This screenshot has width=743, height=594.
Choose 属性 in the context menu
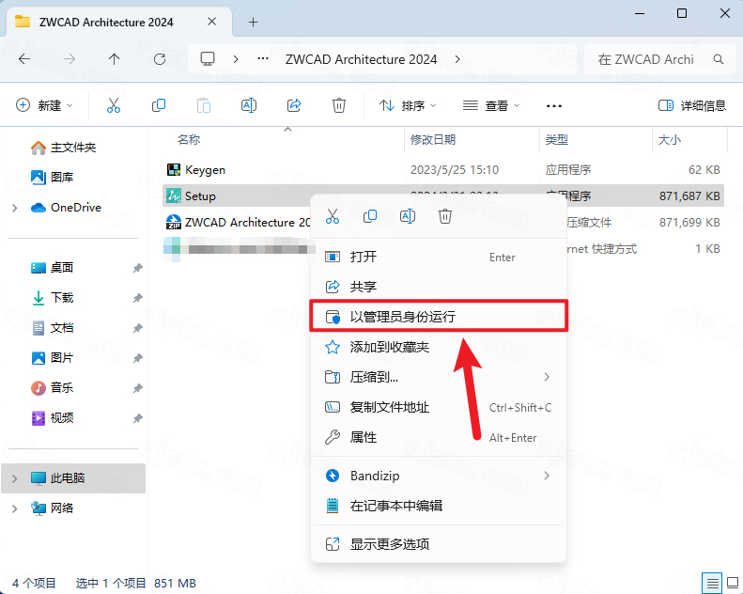(364, 437)
